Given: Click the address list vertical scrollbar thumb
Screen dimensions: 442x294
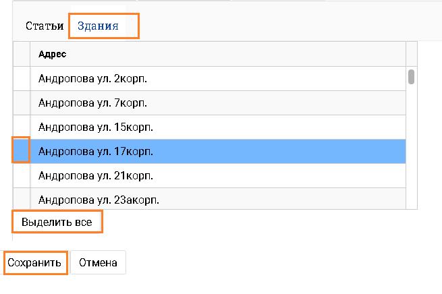Looking at the screenshot, I should [411, 76].
